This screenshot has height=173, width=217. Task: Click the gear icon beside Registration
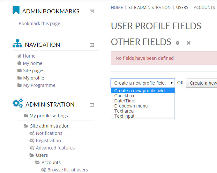(32, 141)
